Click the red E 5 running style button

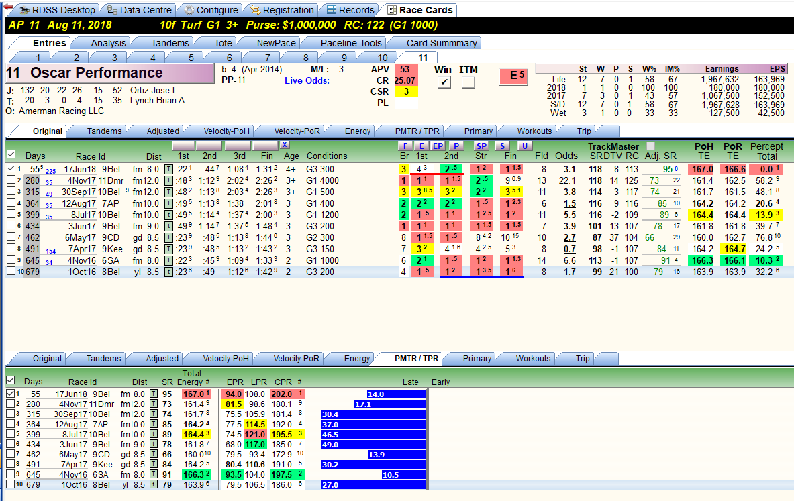pyautogui.click(x=514, y=76)
